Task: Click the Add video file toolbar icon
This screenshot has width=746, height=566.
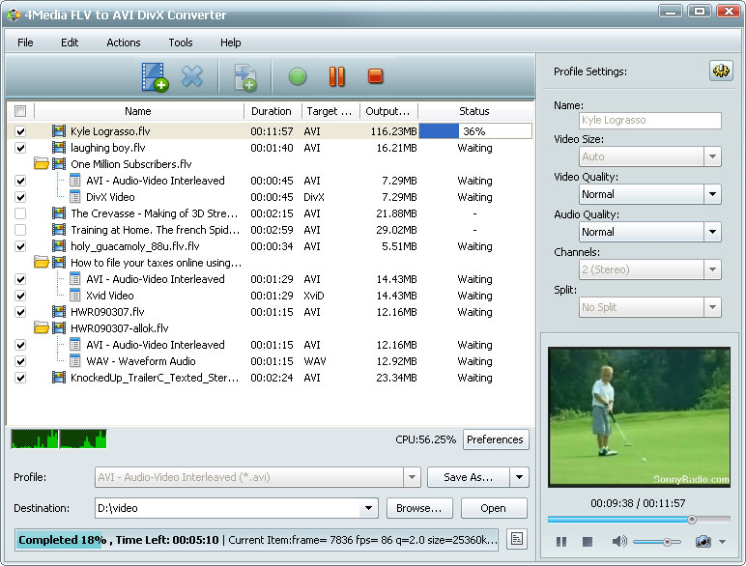Action: click(155, 77)
